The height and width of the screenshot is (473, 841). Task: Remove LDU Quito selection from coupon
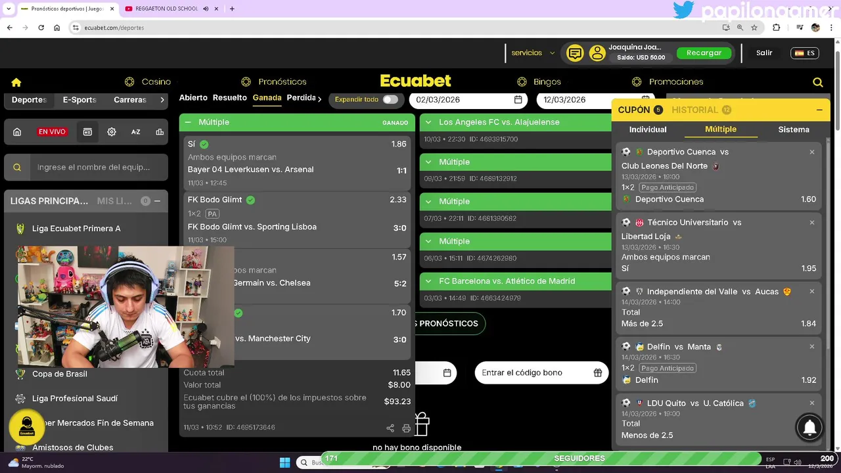coord(812,403)
